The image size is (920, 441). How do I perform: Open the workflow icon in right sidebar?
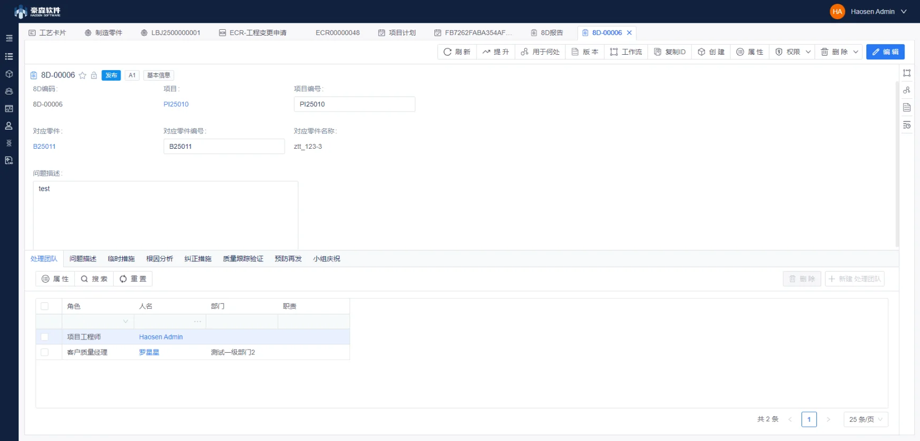coord(907,73)
